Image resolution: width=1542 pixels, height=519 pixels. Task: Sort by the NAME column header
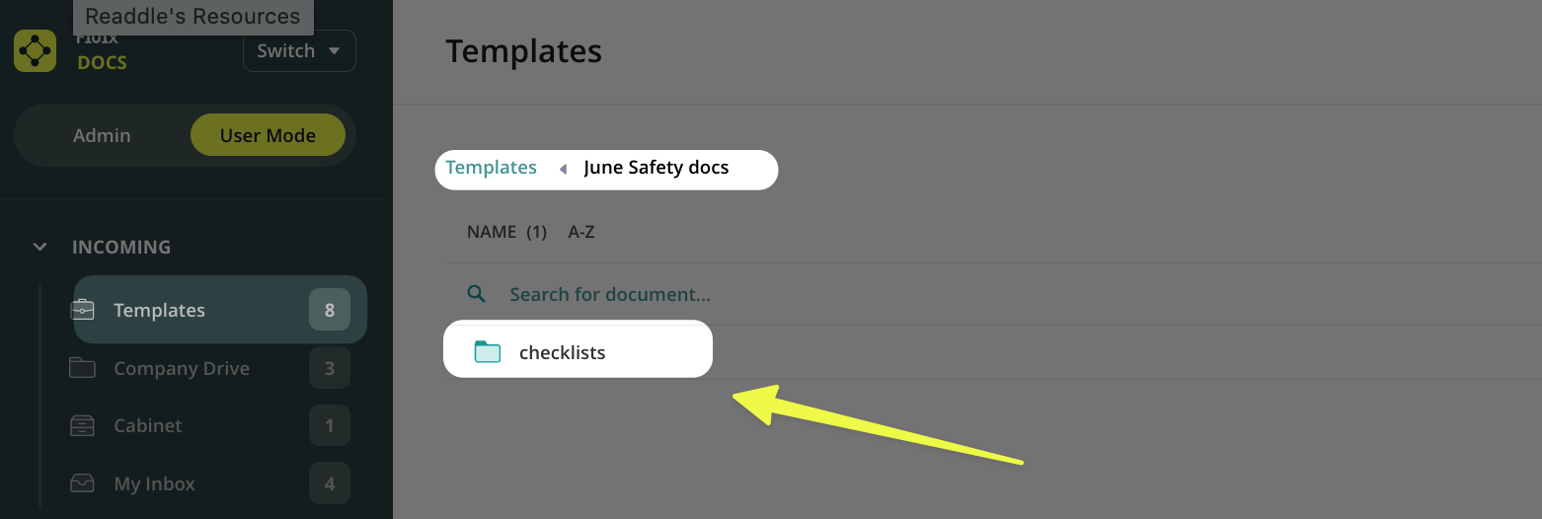(492, 232)
